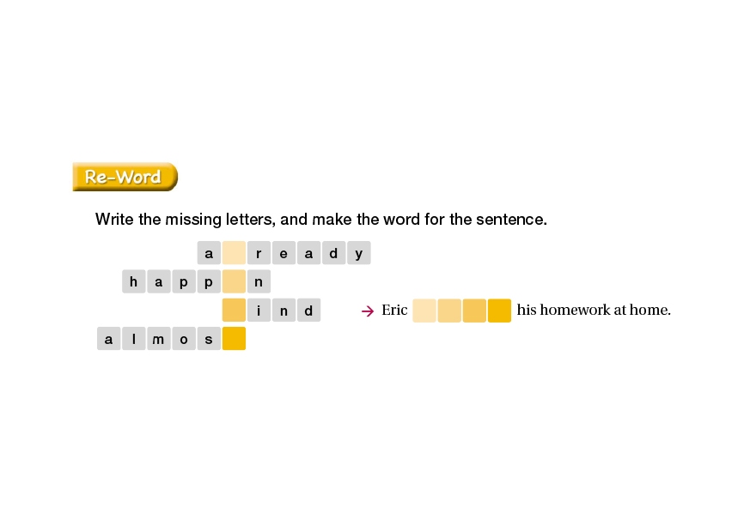The height and width of the screenshot is (525, 750).
Task: Select the last answer box before "his homework"
Action: tap(499, 311)
